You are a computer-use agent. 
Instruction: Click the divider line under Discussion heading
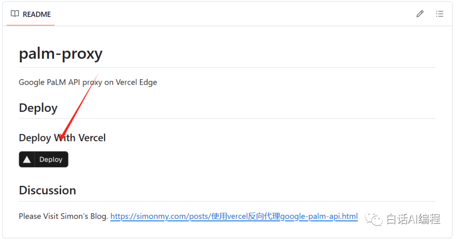point(227,201)
